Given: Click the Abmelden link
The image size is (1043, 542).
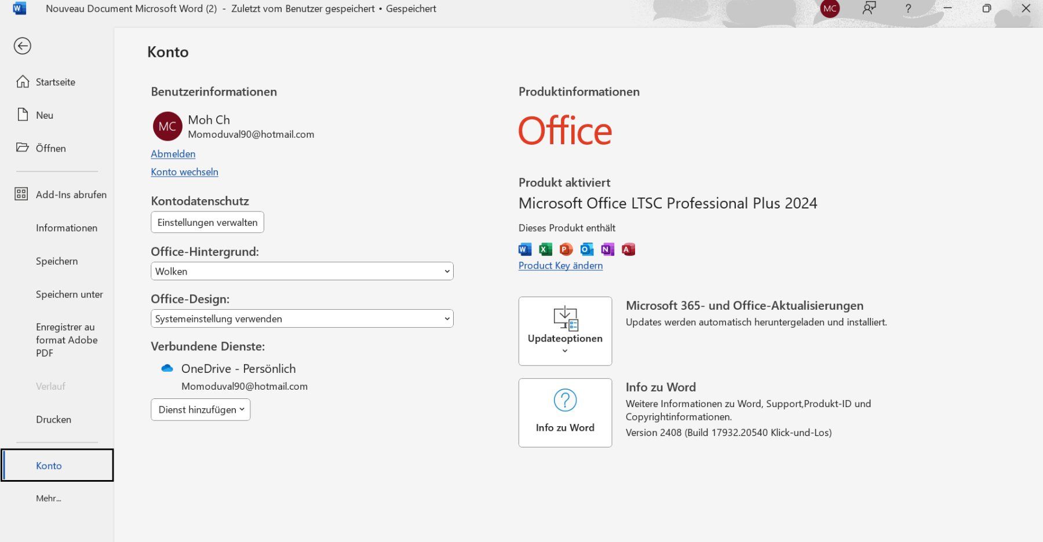Looking at the screenshot, I should (173, 153).
